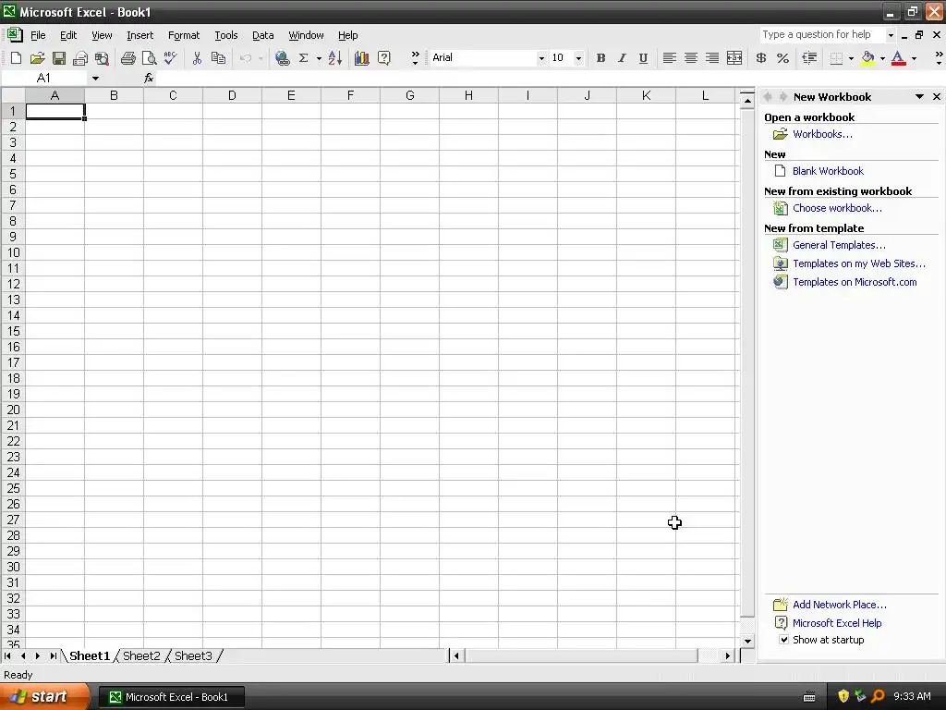
Task: Click the AutoSum sigma icon
Action: [x=303, y=58]
